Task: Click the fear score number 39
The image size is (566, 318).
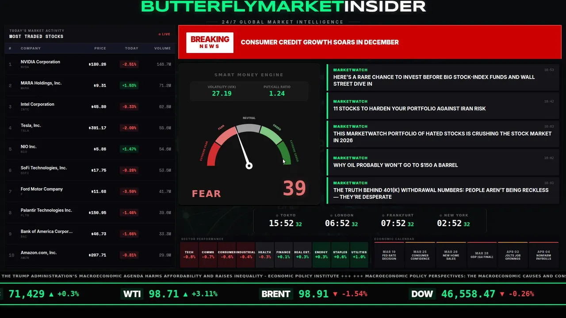Action: click(294, 189)
